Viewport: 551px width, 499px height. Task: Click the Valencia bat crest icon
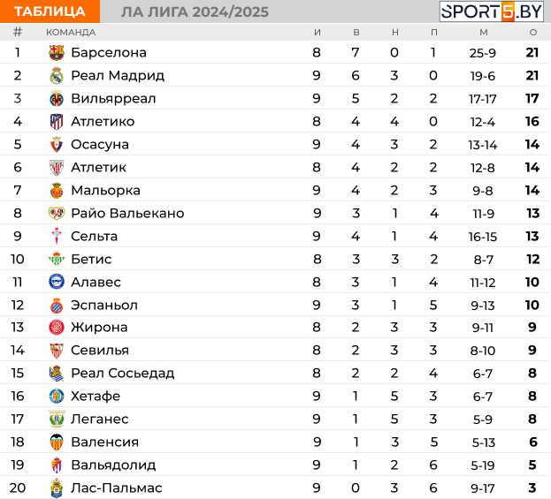(57, 442)
